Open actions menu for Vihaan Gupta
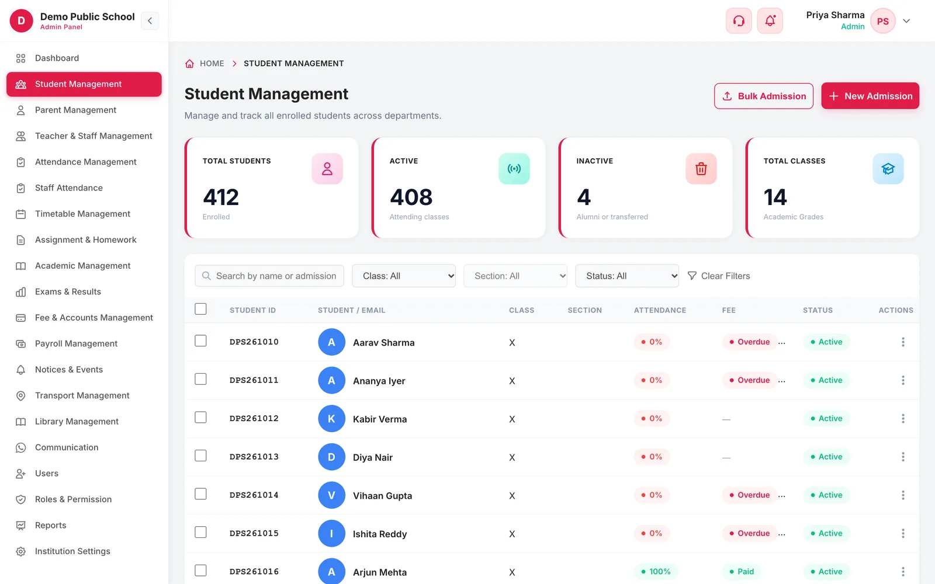 pyautogui.click(x=903, y=495)
